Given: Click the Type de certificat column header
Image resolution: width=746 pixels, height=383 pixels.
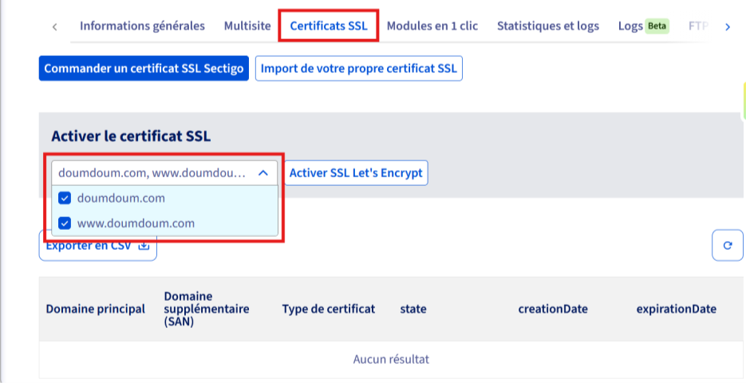Looking at the screenshot, I should coord(328,309).
